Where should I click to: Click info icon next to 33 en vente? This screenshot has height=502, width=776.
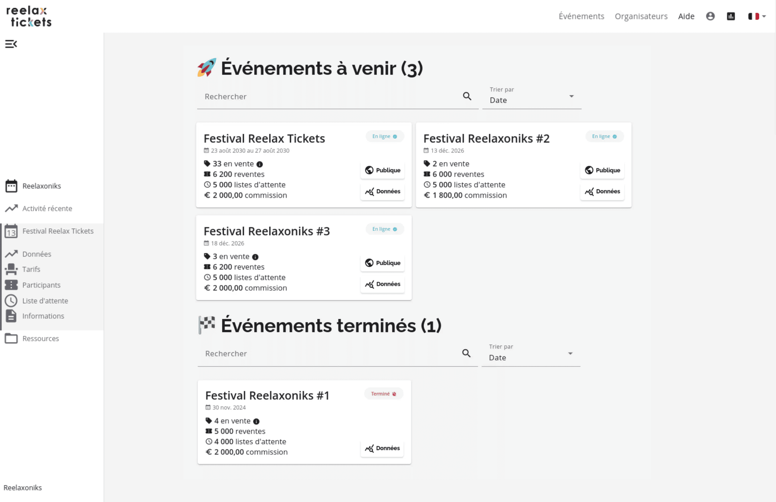tap(259, 164)
